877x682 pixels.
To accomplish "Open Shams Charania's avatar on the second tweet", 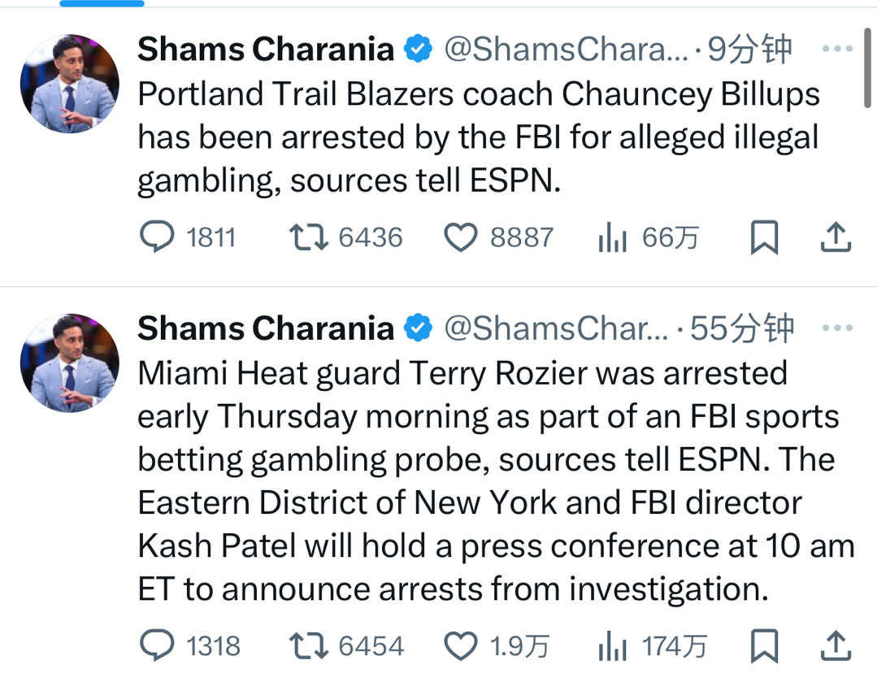I will [69, 363].
